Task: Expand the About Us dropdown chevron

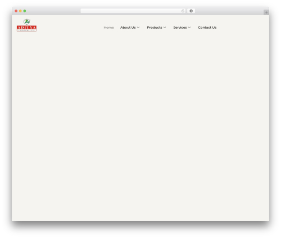Action: coord(138,28)
